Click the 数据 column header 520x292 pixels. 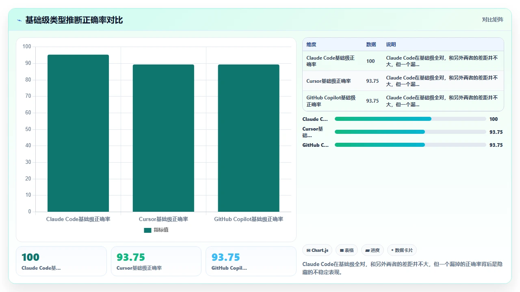371,45
